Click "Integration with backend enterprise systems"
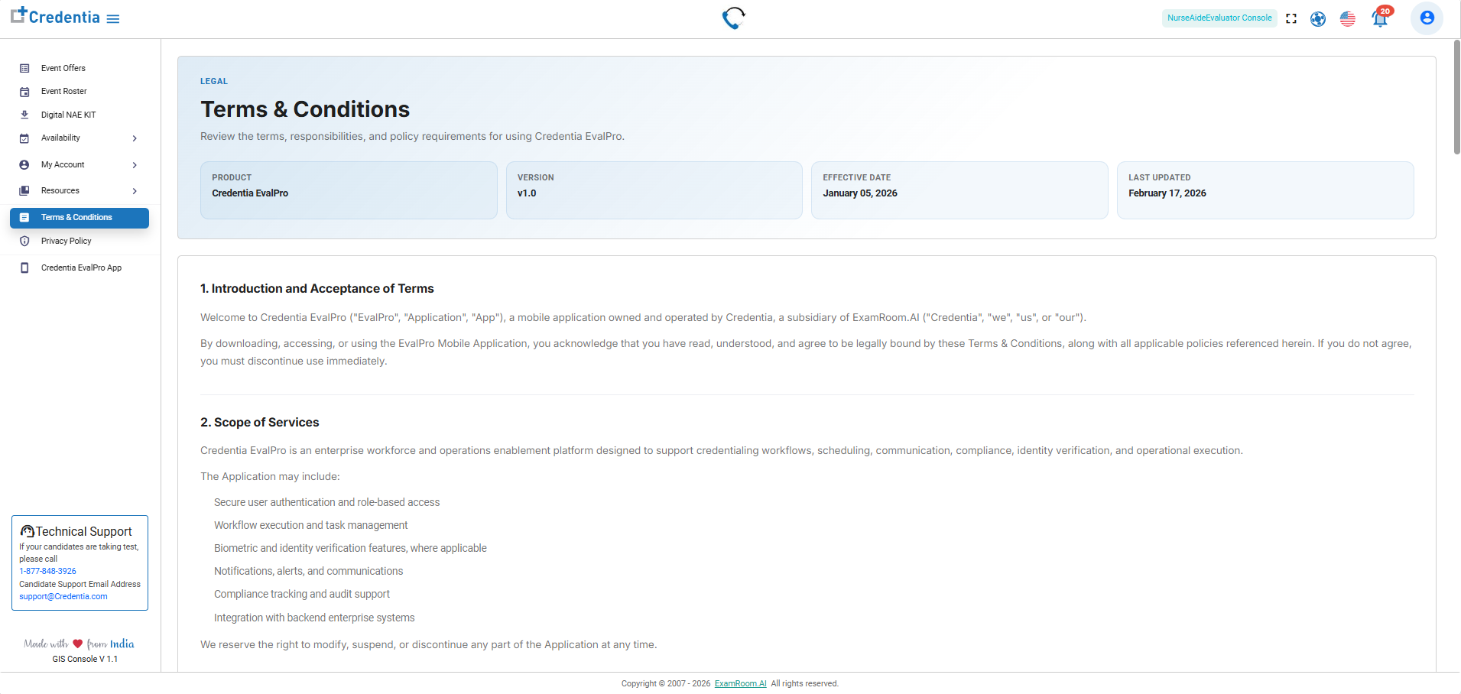 pyautogui.click(x=314, y=618)
